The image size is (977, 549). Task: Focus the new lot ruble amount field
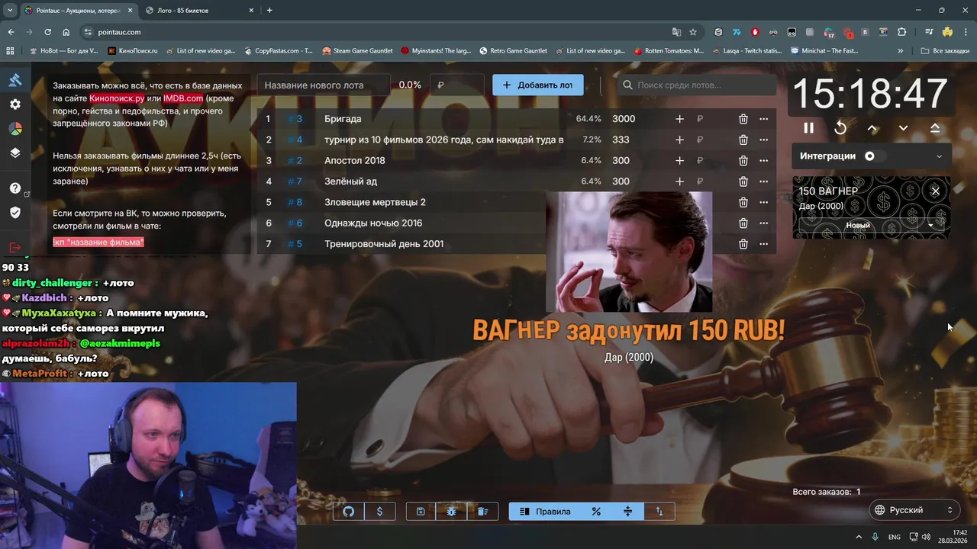pos(456,85)
